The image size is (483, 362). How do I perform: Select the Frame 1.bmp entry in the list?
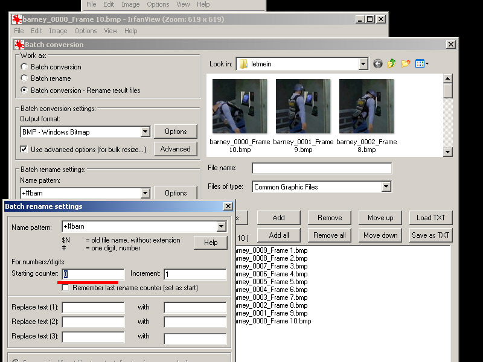(x=271, y=250)
